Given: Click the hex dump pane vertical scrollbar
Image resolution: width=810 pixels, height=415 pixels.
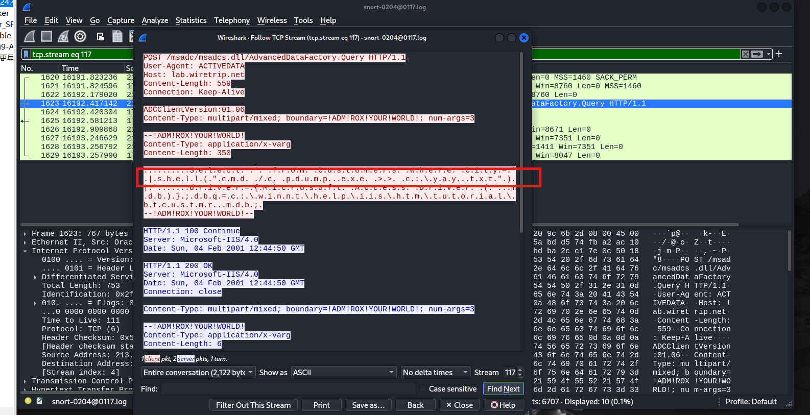Looking at the screenshot, I should coord(789,250).
